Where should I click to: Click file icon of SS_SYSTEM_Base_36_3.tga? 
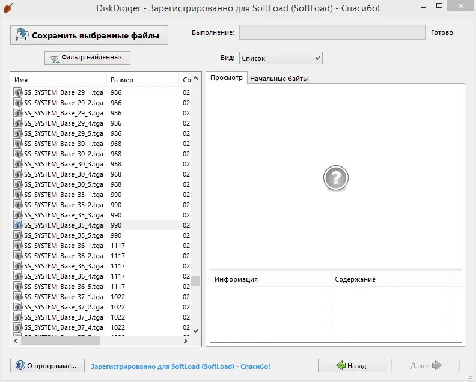point(18,266)
